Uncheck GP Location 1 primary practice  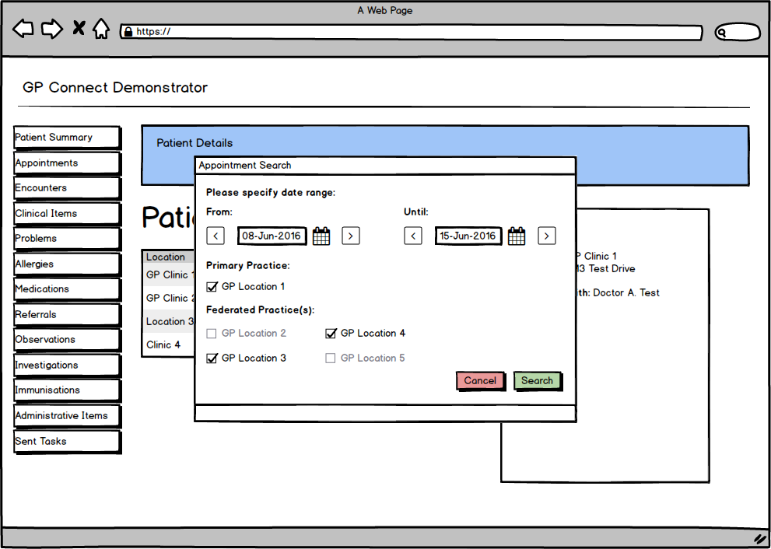coord(212,287)
